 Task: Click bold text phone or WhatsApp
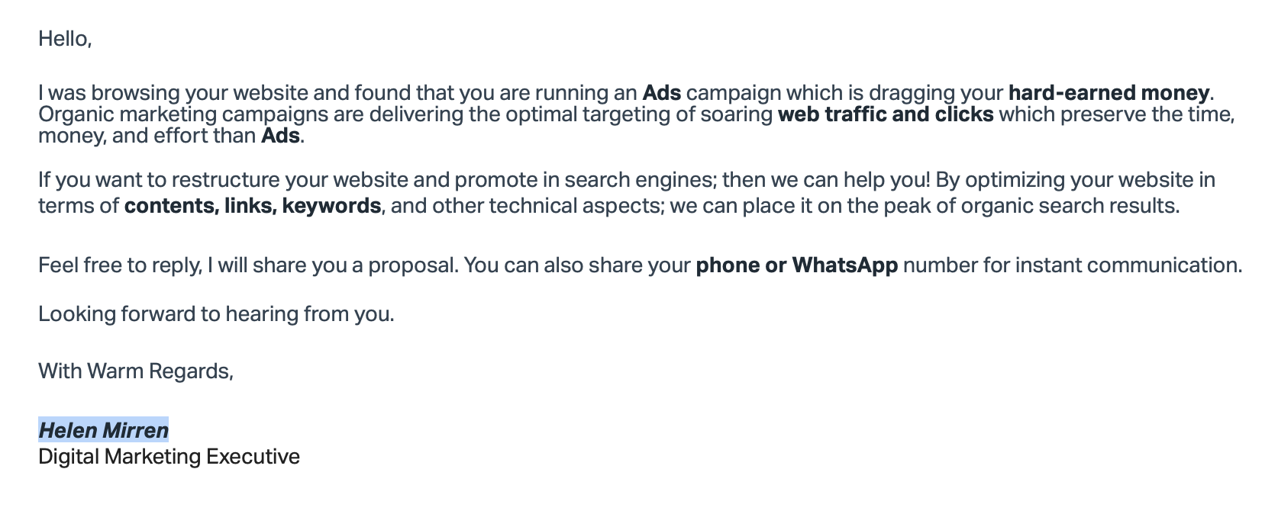797,265
